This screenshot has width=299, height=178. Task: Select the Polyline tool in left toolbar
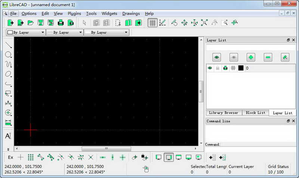[x=8, y=84]
